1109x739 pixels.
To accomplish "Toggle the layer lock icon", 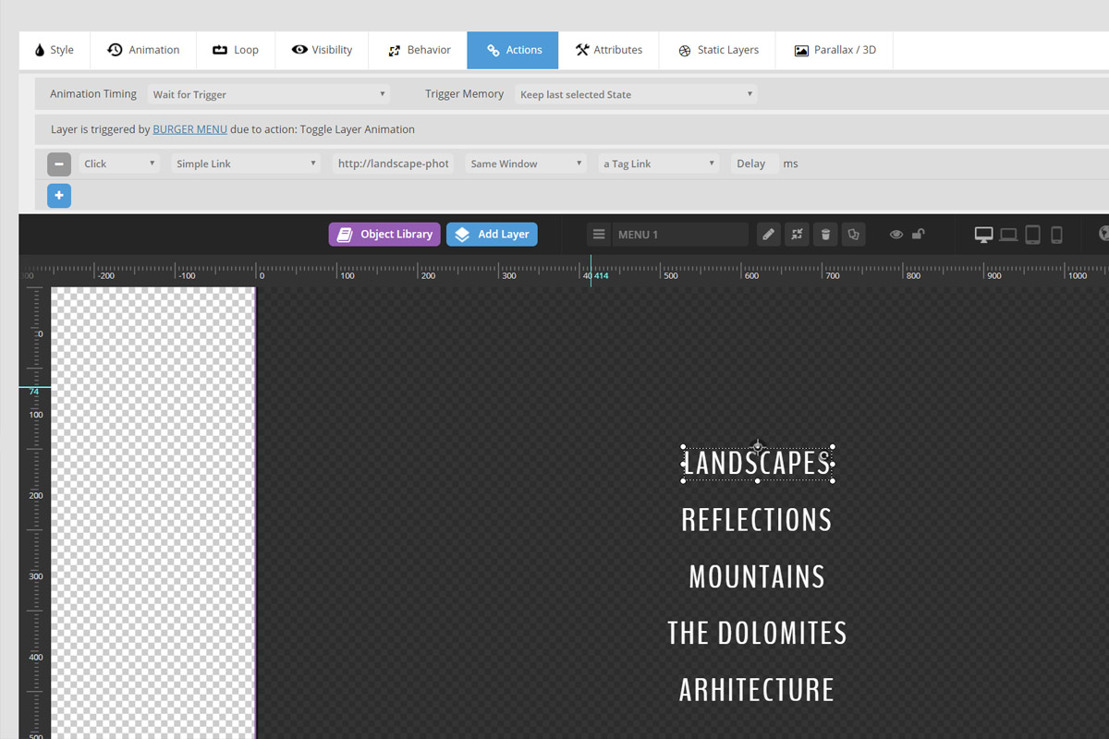I will (x=918, y=235).
